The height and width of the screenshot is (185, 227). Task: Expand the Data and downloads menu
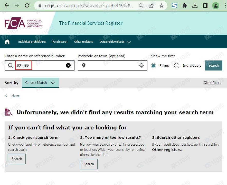click(x=115, y=42)
